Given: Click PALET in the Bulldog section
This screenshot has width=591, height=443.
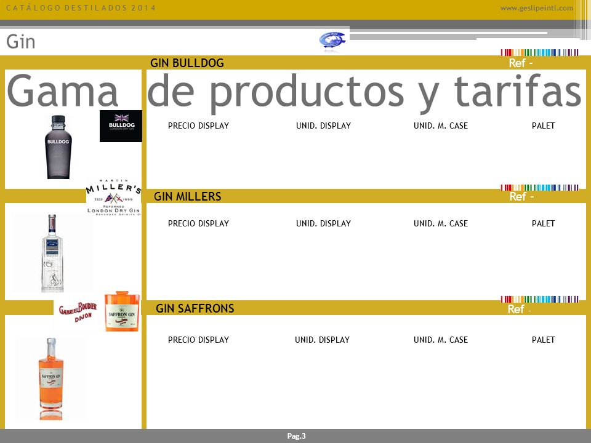Looking at the screenshot, I should tap(543, 126).
